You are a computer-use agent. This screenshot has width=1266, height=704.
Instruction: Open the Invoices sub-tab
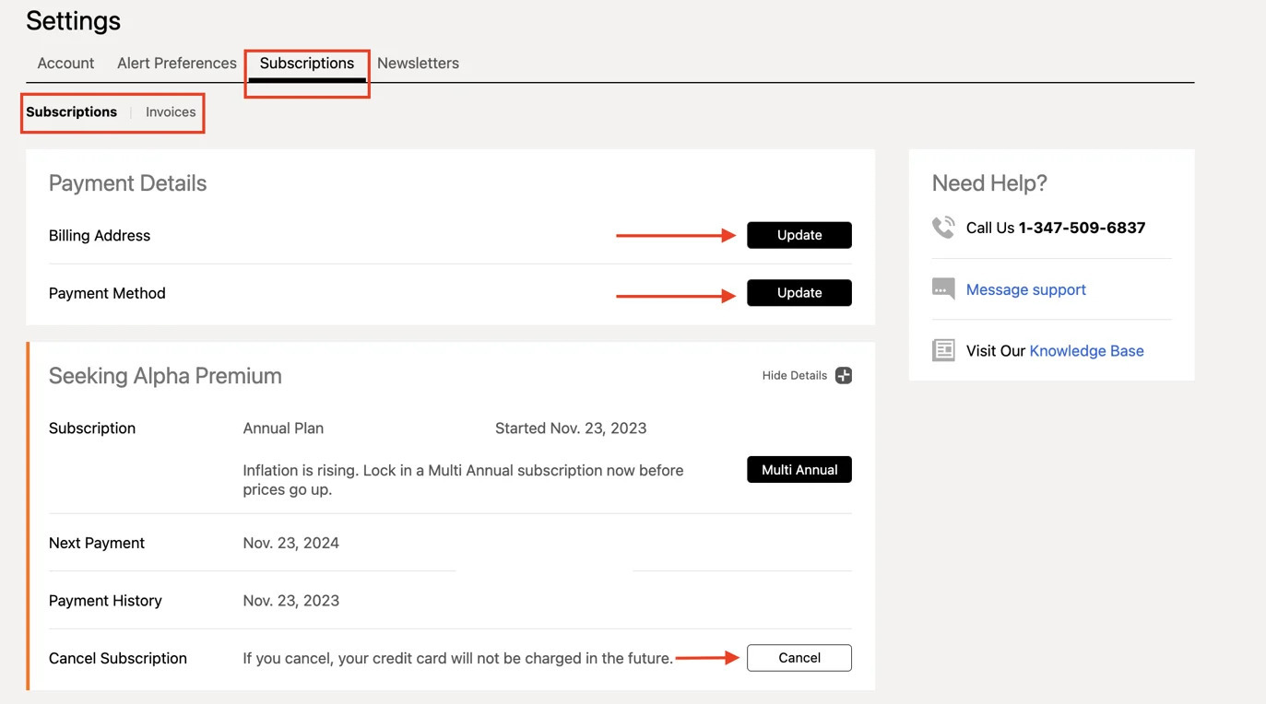(x=171, y=111)
